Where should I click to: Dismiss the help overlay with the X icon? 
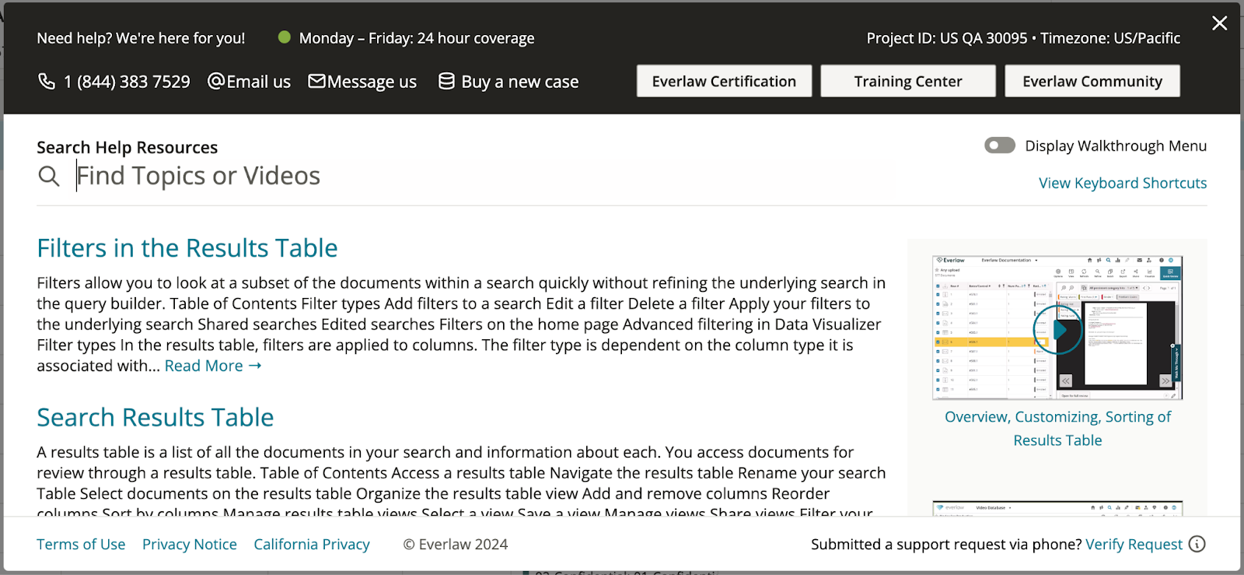pos(1221,23)
